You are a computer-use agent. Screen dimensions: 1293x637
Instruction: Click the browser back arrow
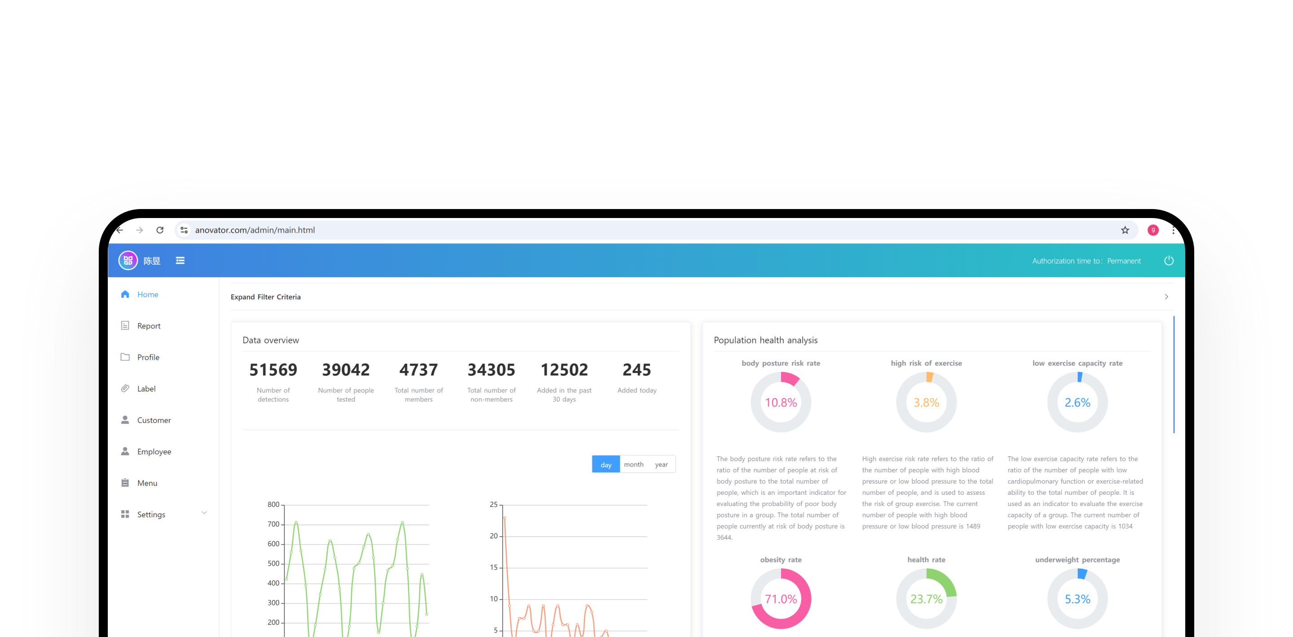click(x=120, y=230)
